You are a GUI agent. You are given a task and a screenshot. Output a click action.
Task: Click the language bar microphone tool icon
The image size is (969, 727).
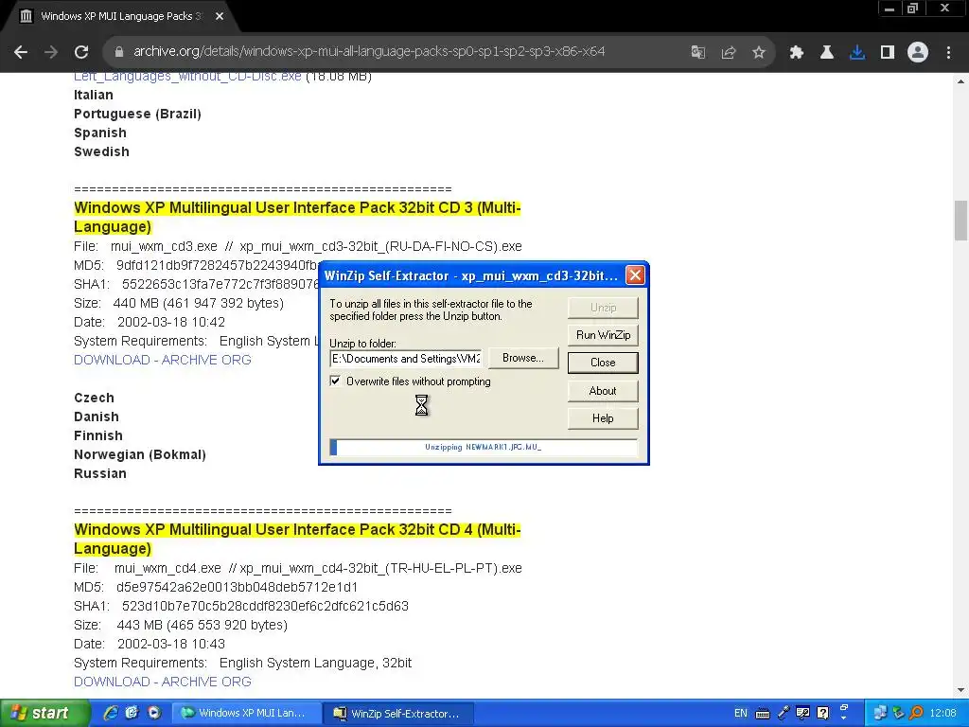(x=783, y=713)
